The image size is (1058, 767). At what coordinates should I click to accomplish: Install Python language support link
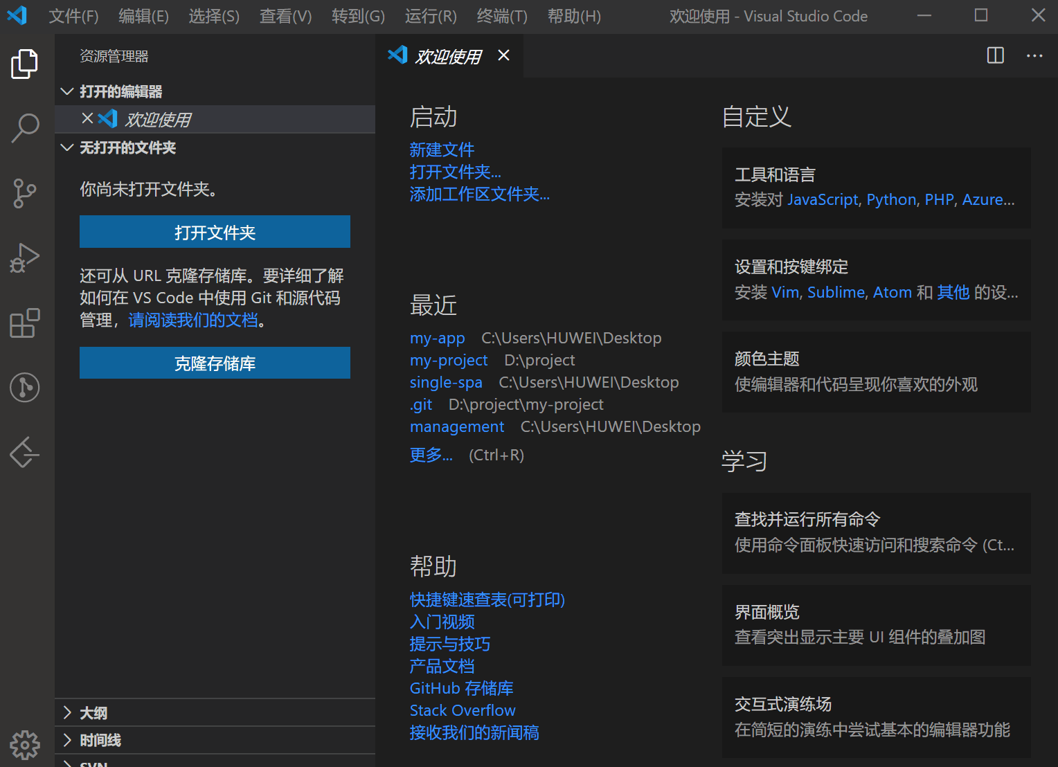[892, 199]
